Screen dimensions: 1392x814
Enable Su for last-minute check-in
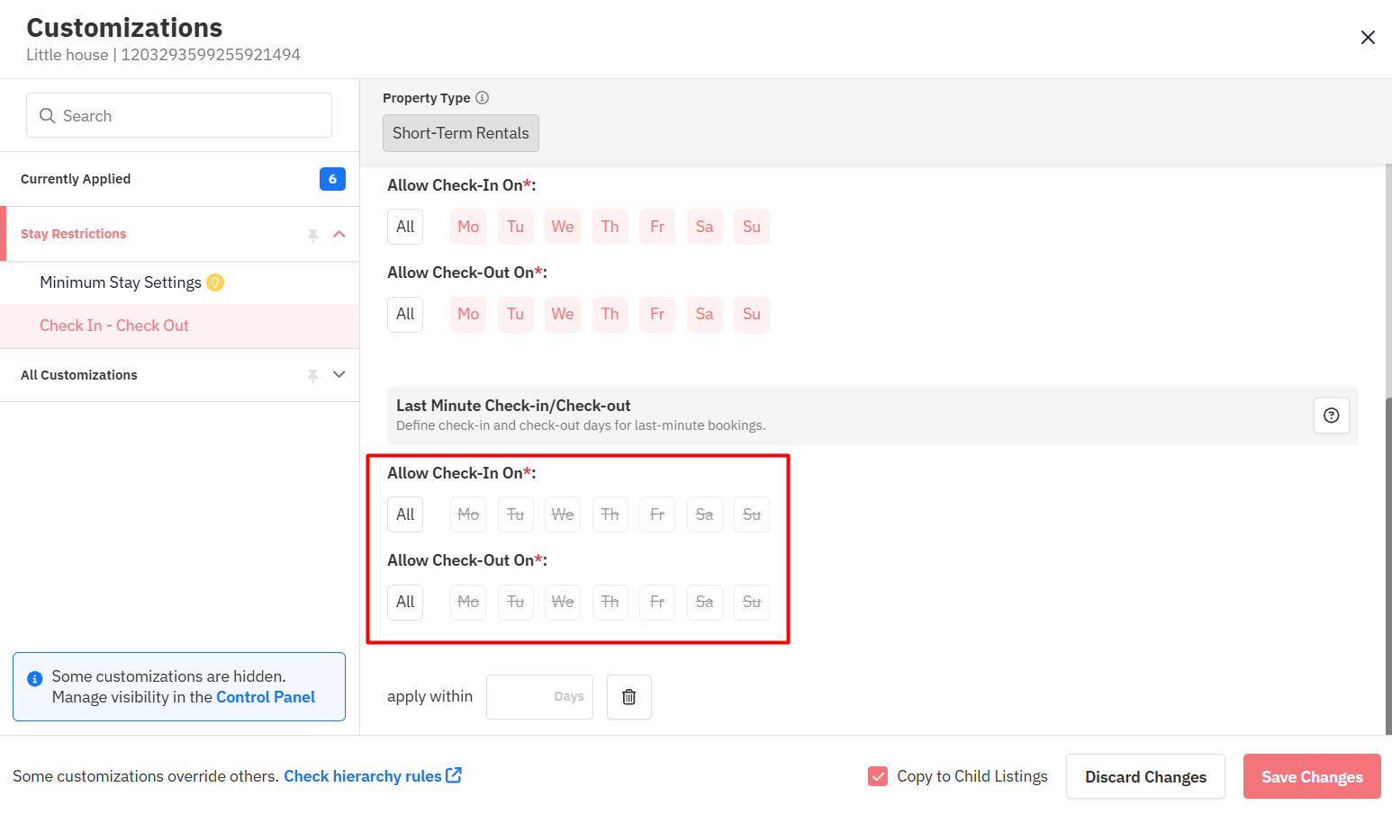752,514
